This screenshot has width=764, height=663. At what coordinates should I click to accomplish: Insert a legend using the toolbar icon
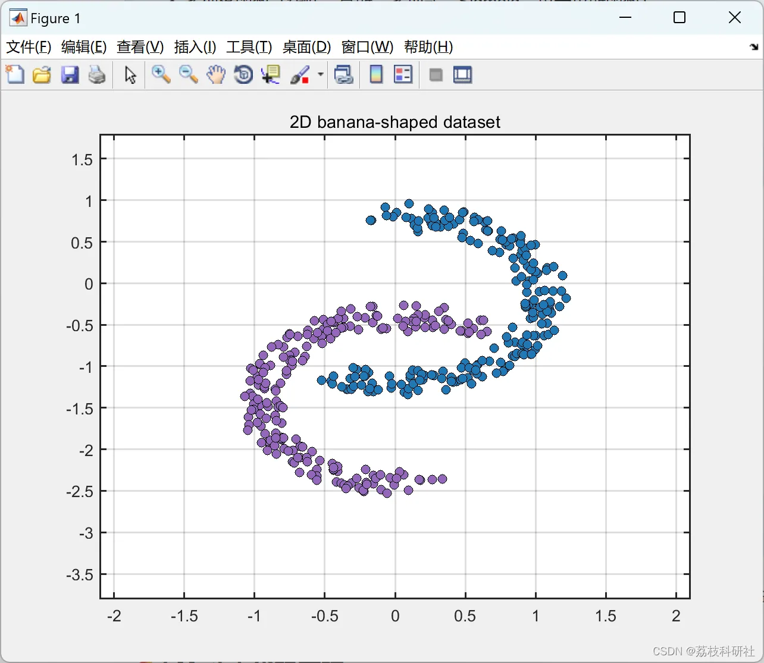click(x=403, y=75)
